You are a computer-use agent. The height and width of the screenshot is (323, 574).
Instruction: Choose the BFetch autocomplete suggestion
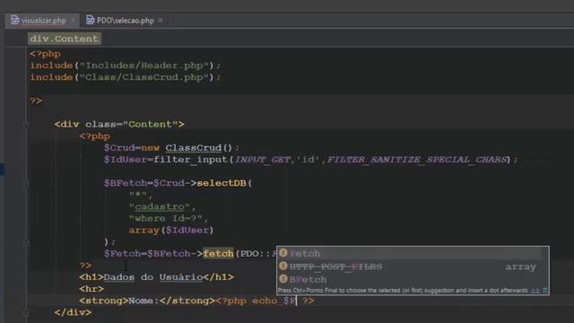point(413,279)
